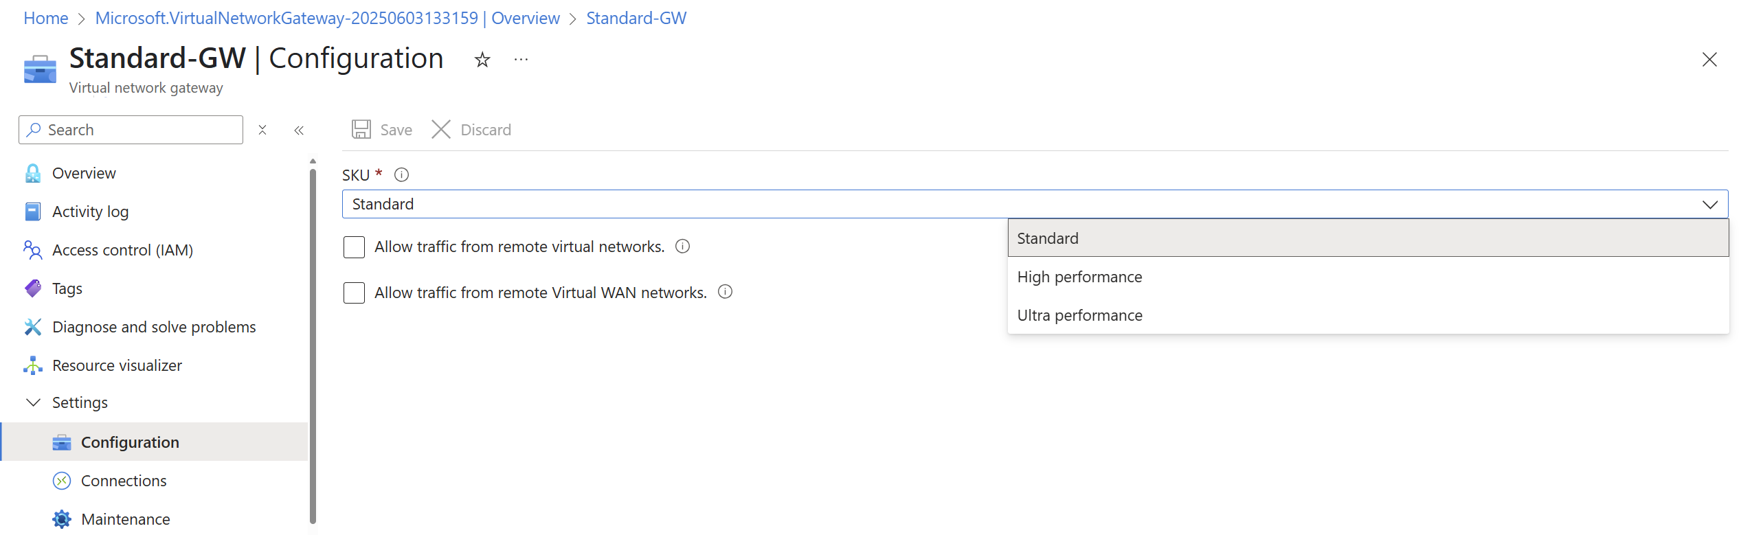Collapse the Settings section

(x=33, y=402)
